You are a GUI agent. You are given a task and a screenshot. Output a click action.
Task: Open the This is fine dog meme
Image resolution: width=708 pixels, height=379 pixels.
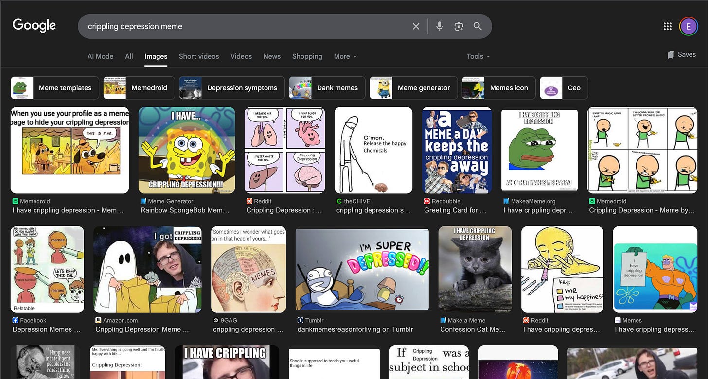click(x=70, y=151)
